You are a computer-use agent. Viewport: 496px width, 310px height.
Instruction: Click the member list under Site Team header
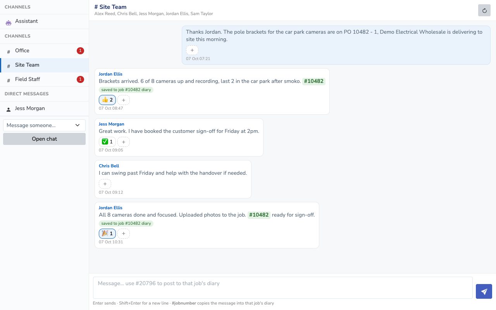coord(153,14)
